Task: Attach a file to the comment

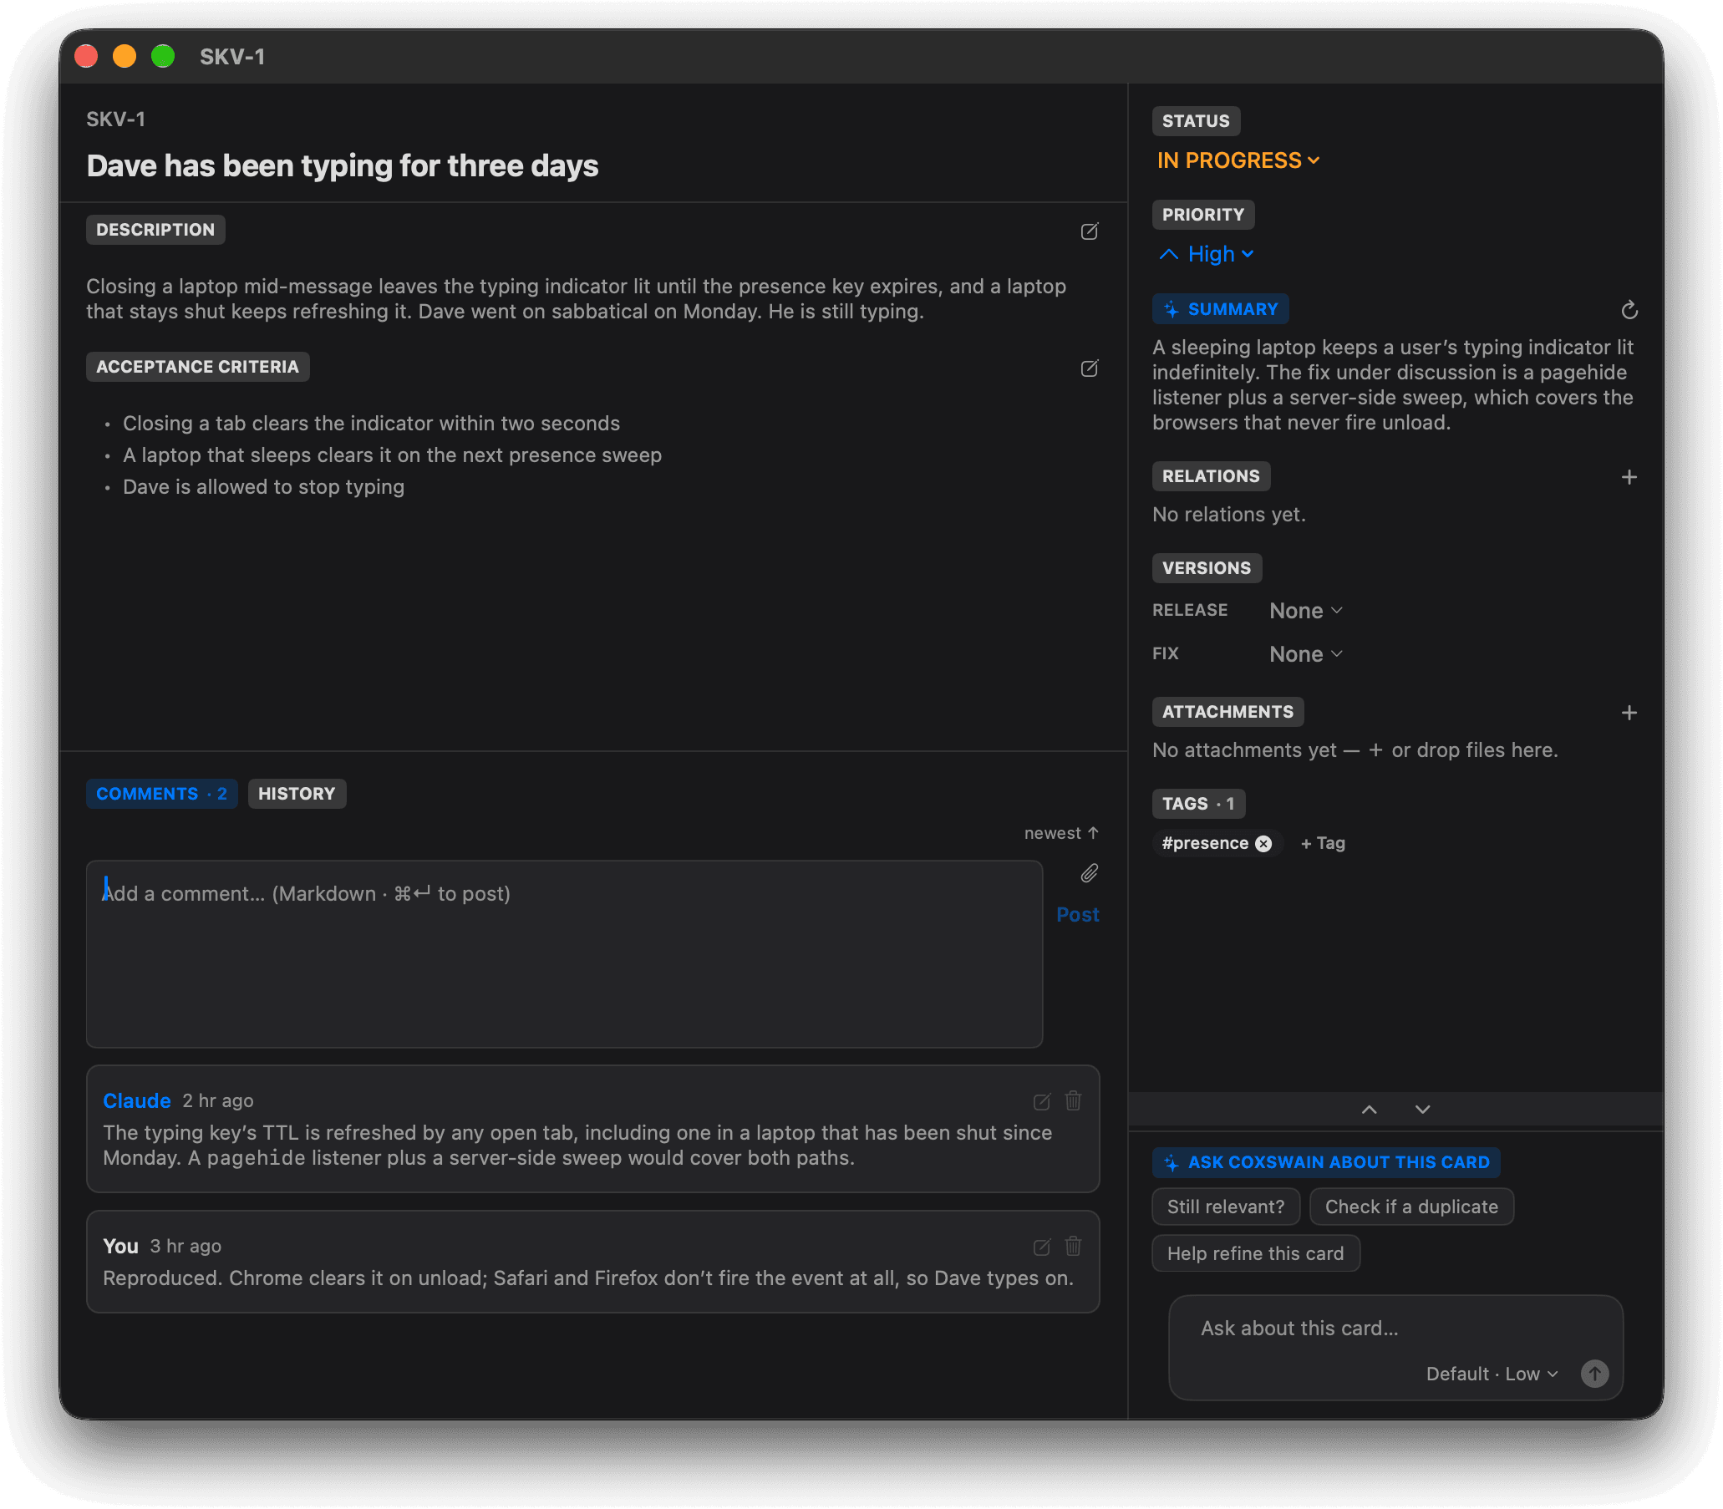Action: (x=1089, y=873)
